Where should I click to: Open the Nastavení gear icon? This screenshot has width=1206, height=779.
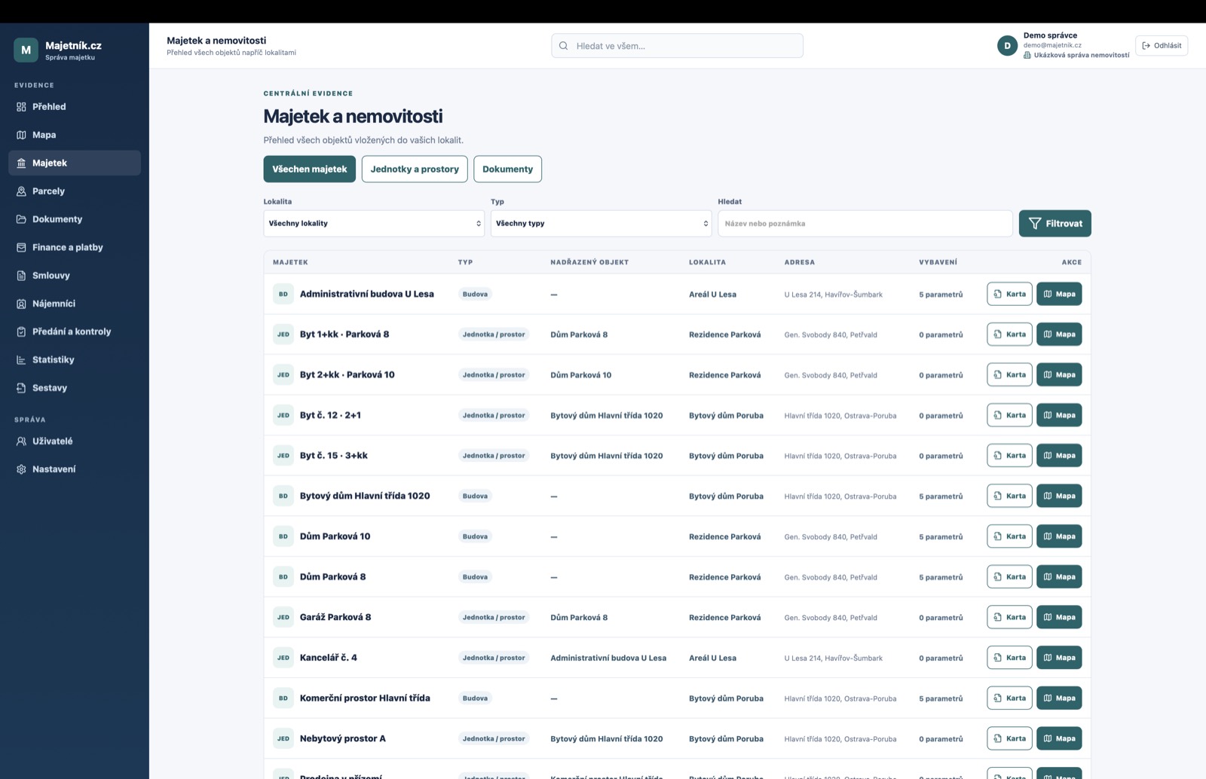click(21, 469)
